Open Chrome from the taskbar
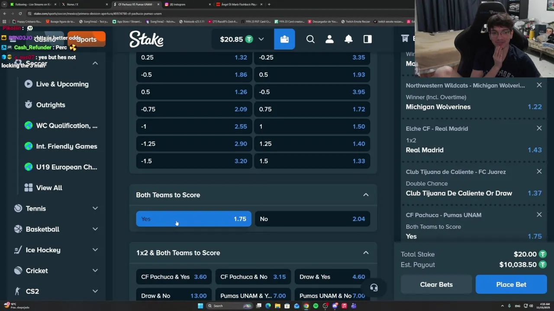The width and height of the screenshot is (554, 311). (x=306, y=306)
